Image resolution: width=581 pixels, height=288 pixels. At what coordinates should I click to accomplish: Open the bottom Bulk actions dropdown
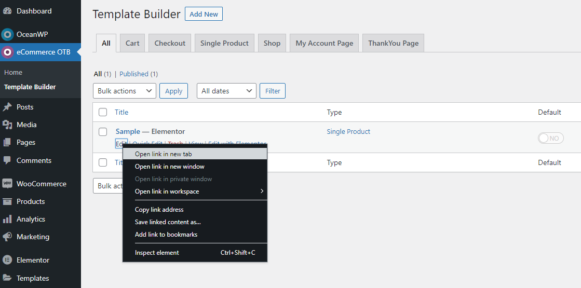pos(108,186)
